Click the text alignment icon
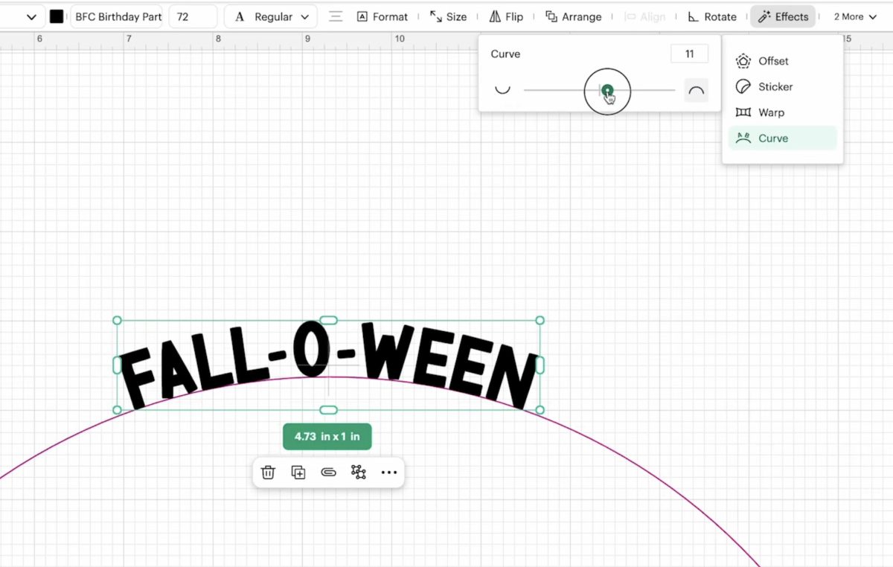Image resolution: width=893 pixels, height=567 pixels. click(x=336, y=16)
